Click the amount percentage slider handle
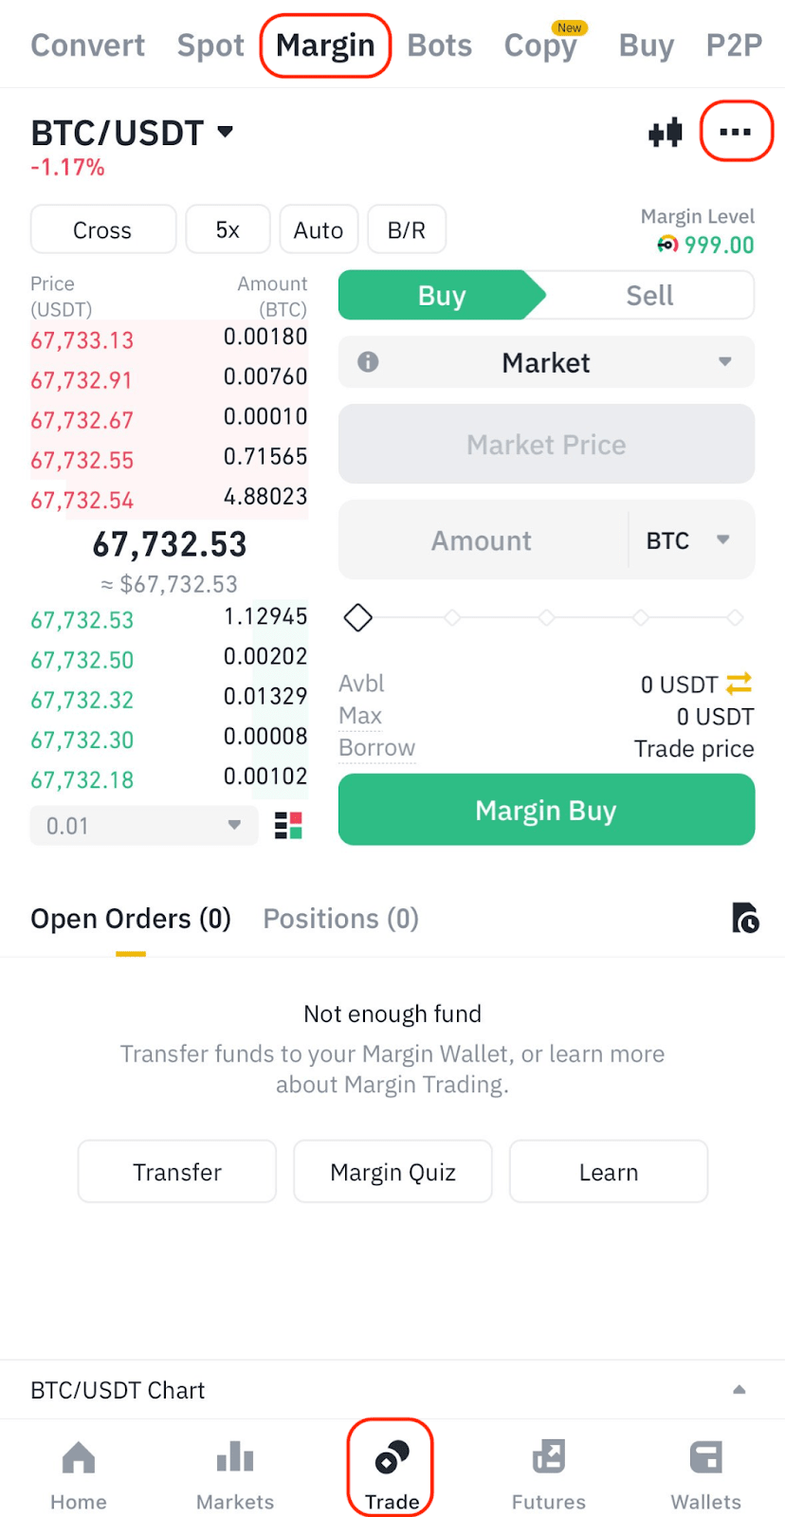Image resolution: width=785 pixels, height=1517 pixels. [358, 618]
